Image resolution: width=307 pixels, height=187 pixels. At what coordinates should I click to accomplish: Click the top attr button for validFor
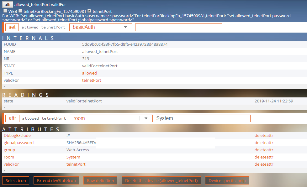click(8, 4)
